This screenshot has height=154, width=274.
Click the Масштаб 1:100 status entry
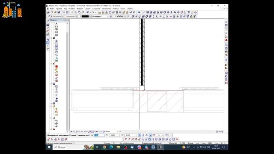point(177,143)
